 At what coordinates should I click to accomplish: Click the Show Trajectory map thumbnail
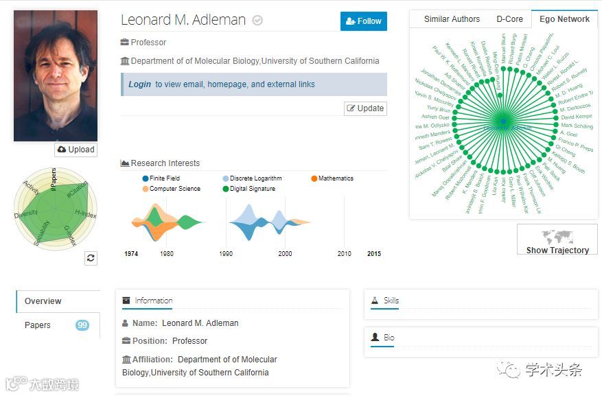click(x=557, y=239)
